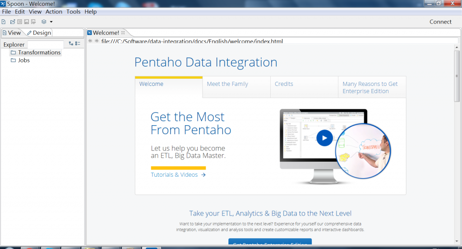
Task: Click the Transformations folder icon
Action: tap(13, 52)
